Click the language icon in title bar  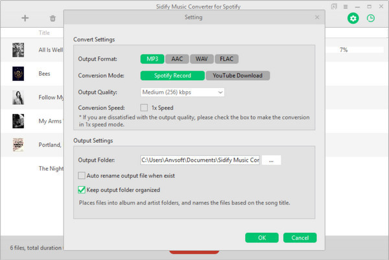pos(334,6)
